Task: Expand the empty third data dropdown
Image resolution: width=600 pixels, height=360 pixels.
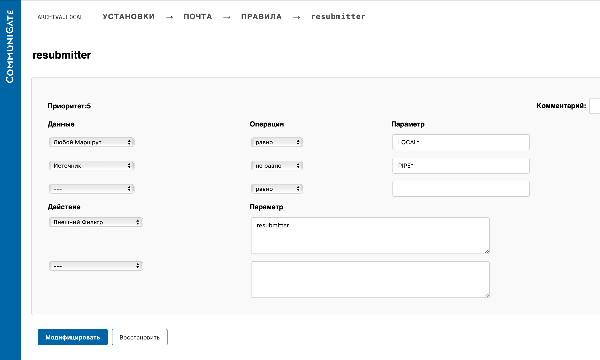Action: click(91, 189)
